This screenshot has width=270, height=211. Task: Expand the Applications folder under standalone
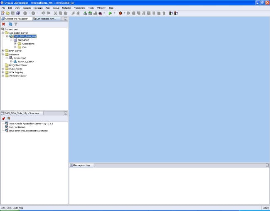(15, 43)
